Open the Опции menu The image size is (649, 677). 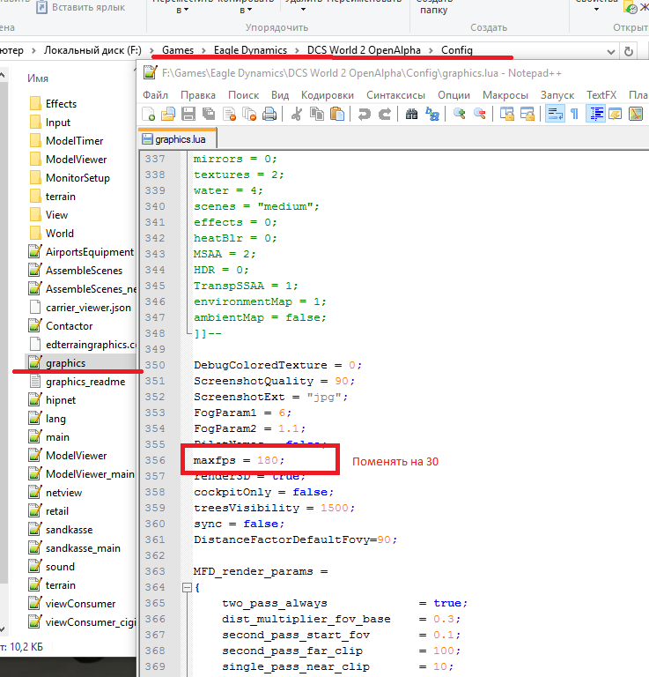click(454, 95)
